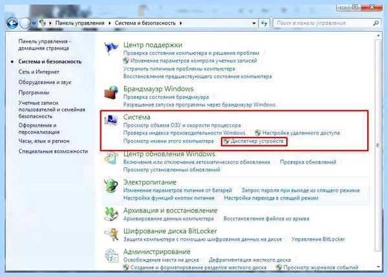Click the Back navigation arrow button

coord(12,23)
